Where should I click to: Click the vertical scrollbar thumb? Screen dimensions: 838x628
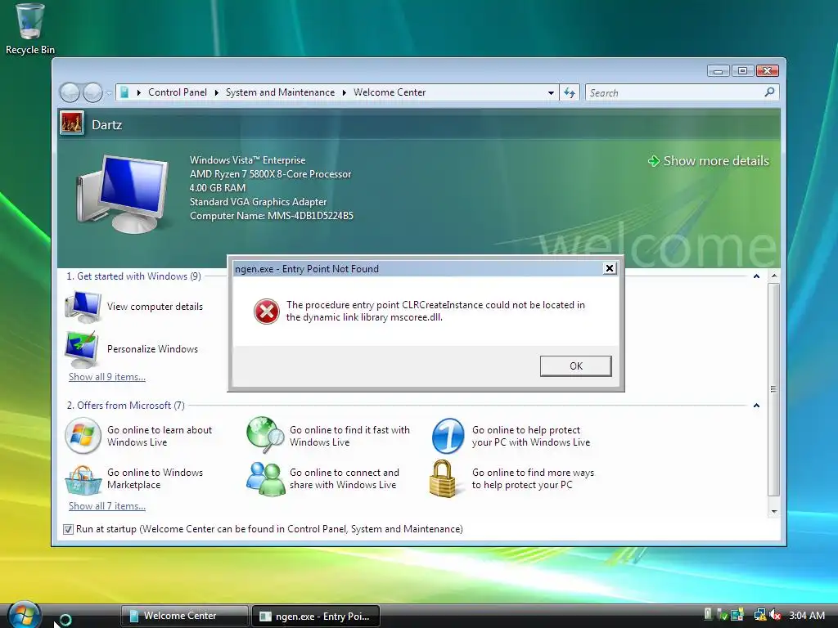pos(774,389)
